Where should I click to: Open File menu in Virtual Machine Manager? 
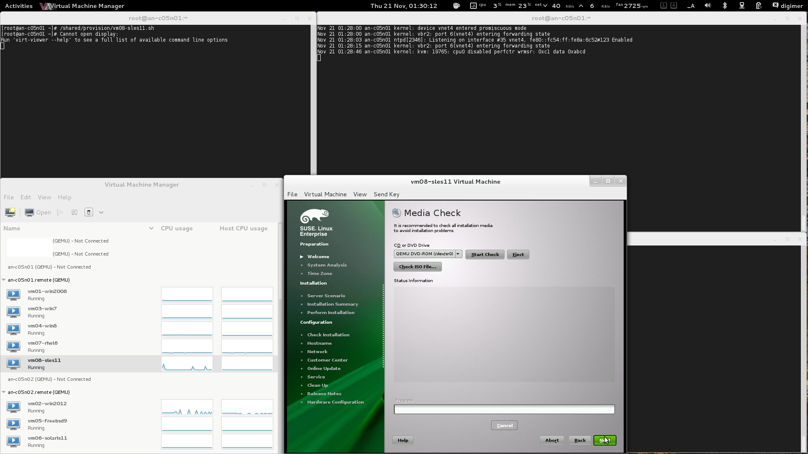pyautogui.click(x=8, y=197)
